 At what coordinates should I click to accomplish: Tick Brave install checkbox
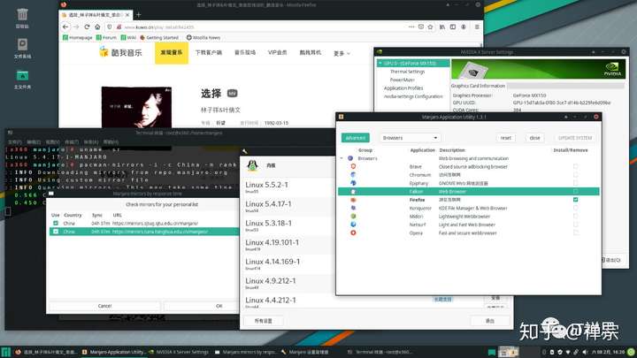[575, 166]
